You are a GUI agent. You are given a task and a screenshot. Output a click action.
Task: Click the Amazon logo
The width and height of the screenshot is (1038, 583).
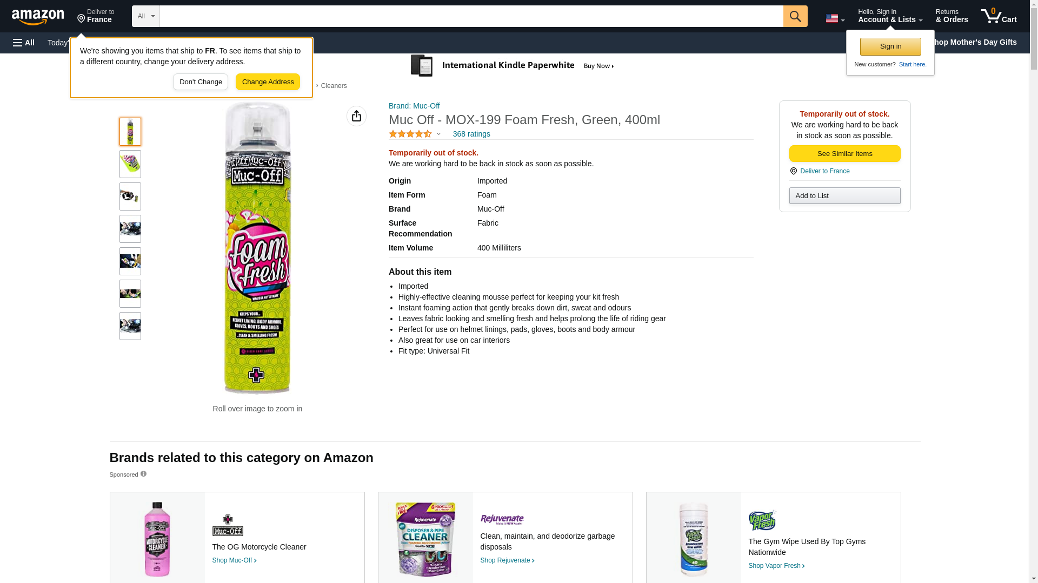pyautogui.click(x=38, y=17)
